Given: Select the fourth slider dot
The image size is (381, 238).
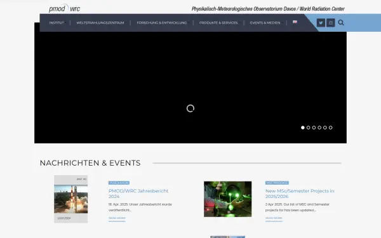Looking at the screenshot, I should click(x=319, y=128).
